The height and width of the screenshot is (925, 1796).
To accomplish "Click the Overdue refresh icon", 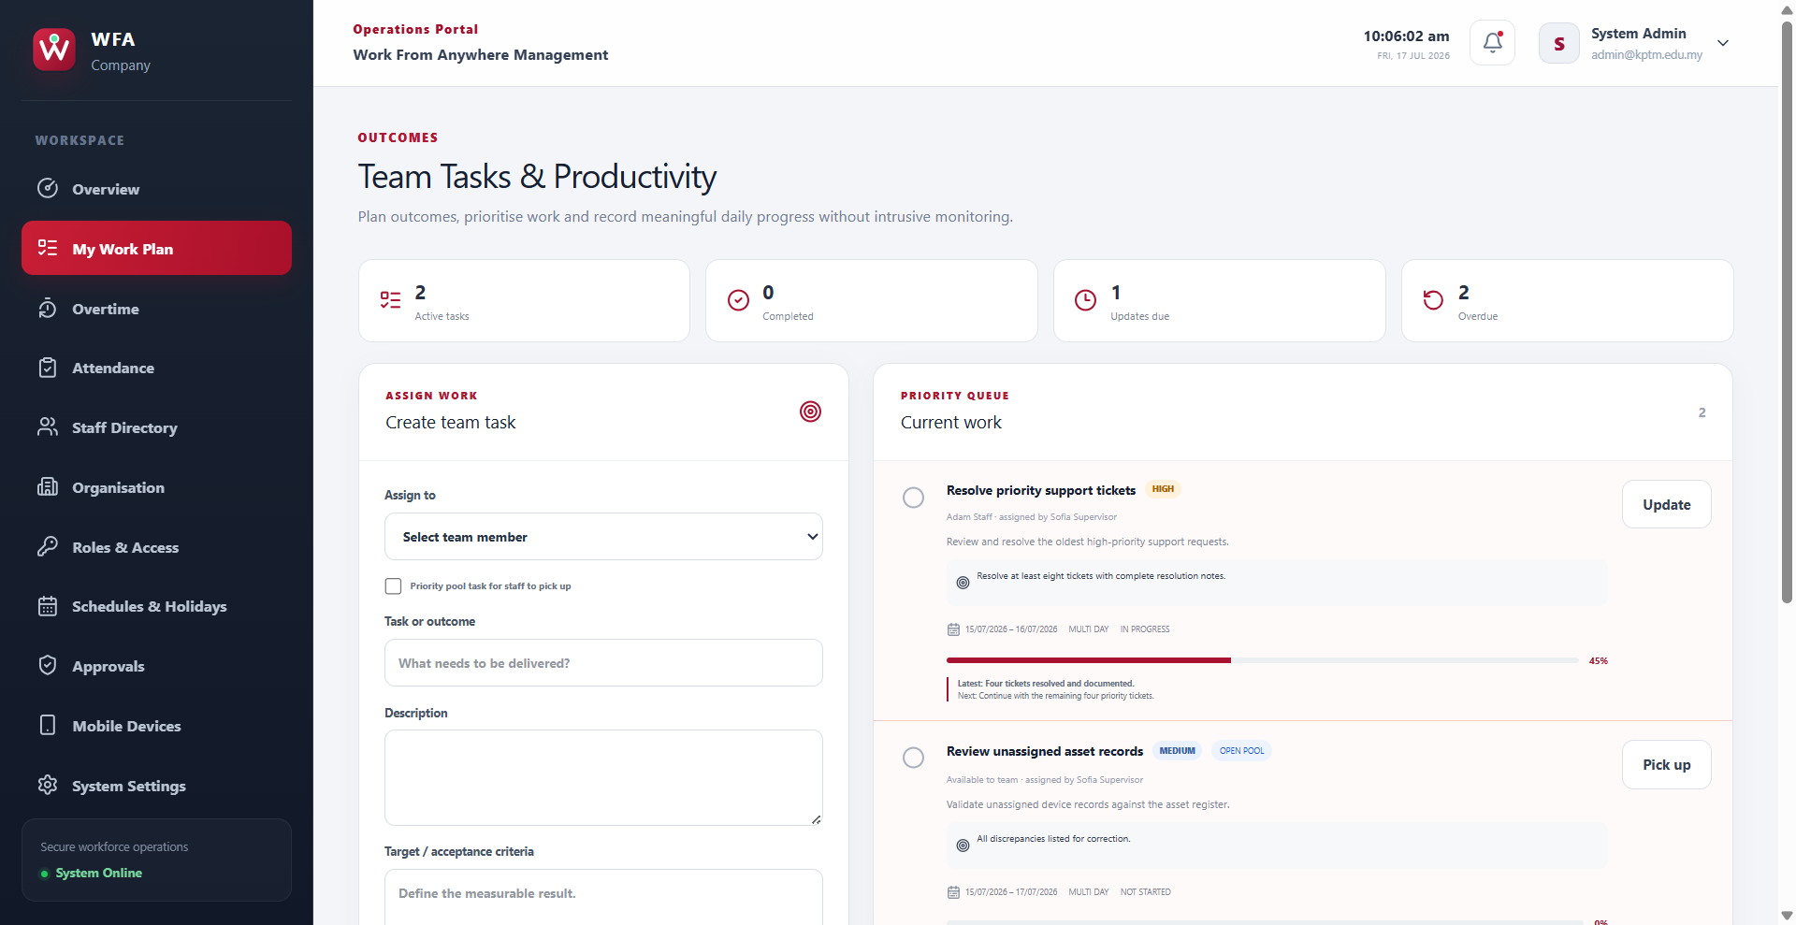I will 1433,299.
